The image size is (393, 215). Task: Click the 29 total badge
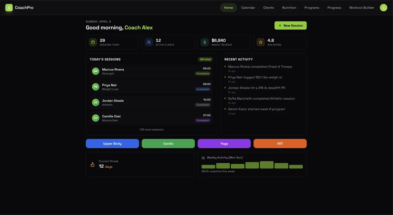tap(205, 59)
